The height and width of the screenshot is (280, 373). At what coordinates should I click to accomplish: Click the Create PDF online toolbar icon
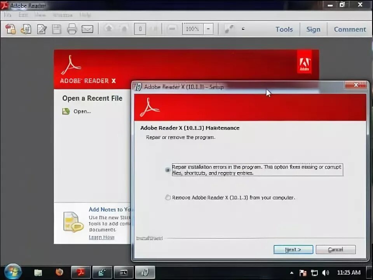point(10,29)
